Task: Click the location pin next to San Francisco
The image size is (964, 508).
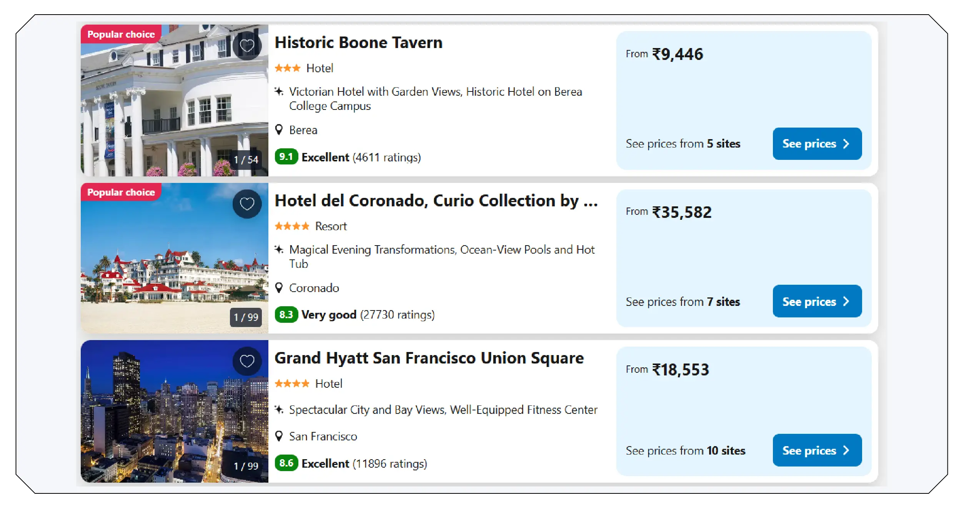Action: 279,436
